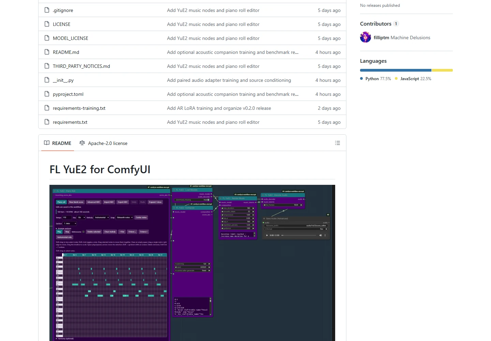Open the pyproject.toml file

68,94
